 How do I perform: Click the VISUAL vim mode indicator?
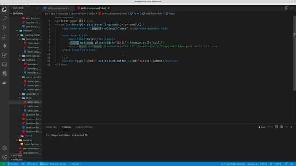point(75,164)
